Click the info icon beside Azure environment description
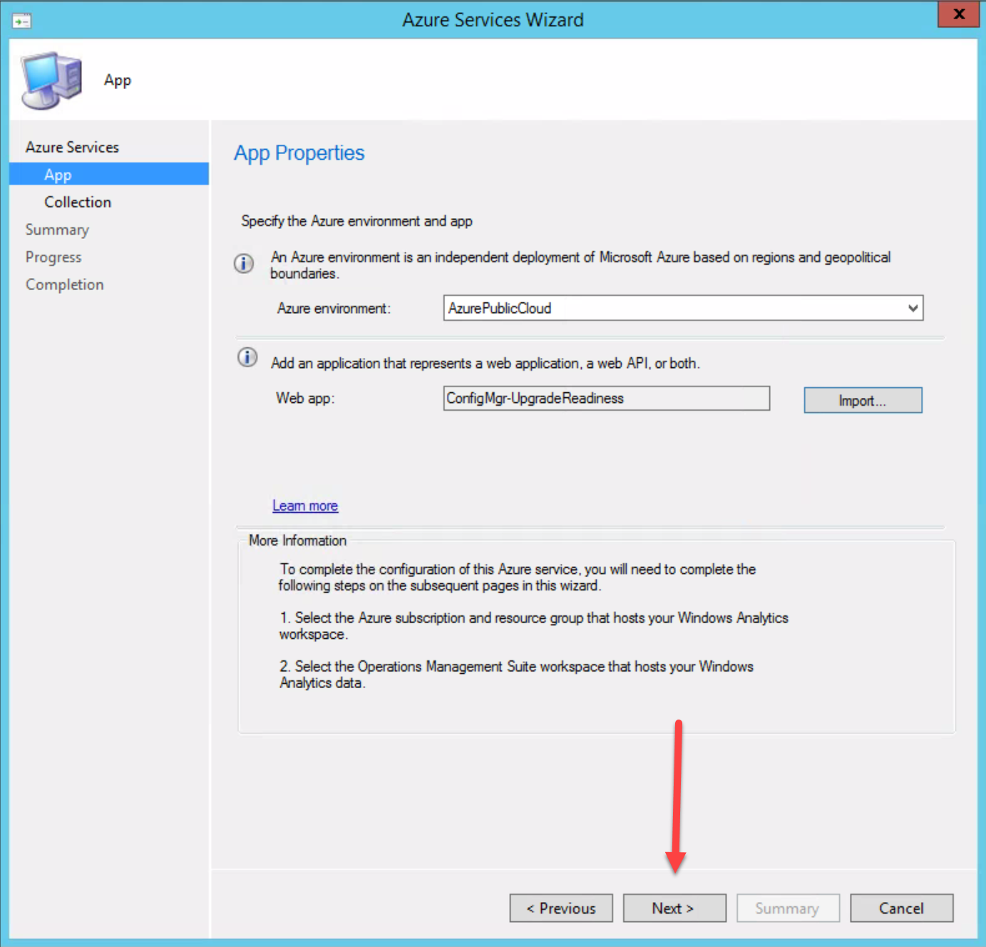Viewport: 986px width, 947px height. pos(244,263)
